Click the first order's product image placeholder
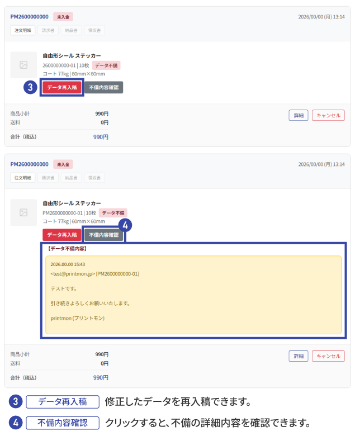Image resolution: width=355 pixels, height=436 pixels. (23, 65)
